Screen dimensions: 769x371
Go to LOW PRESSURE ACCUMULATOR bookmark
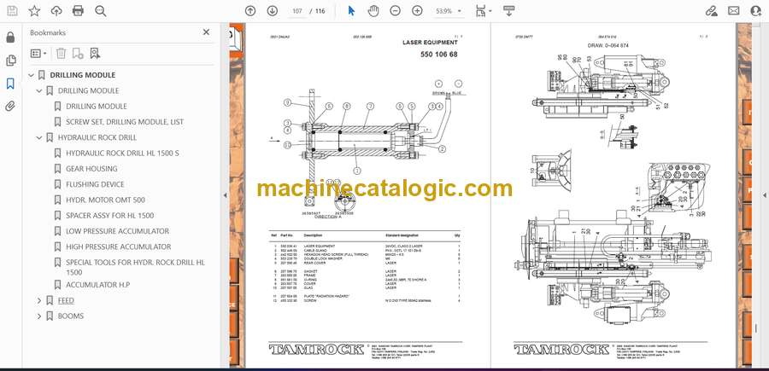point(117,231)
